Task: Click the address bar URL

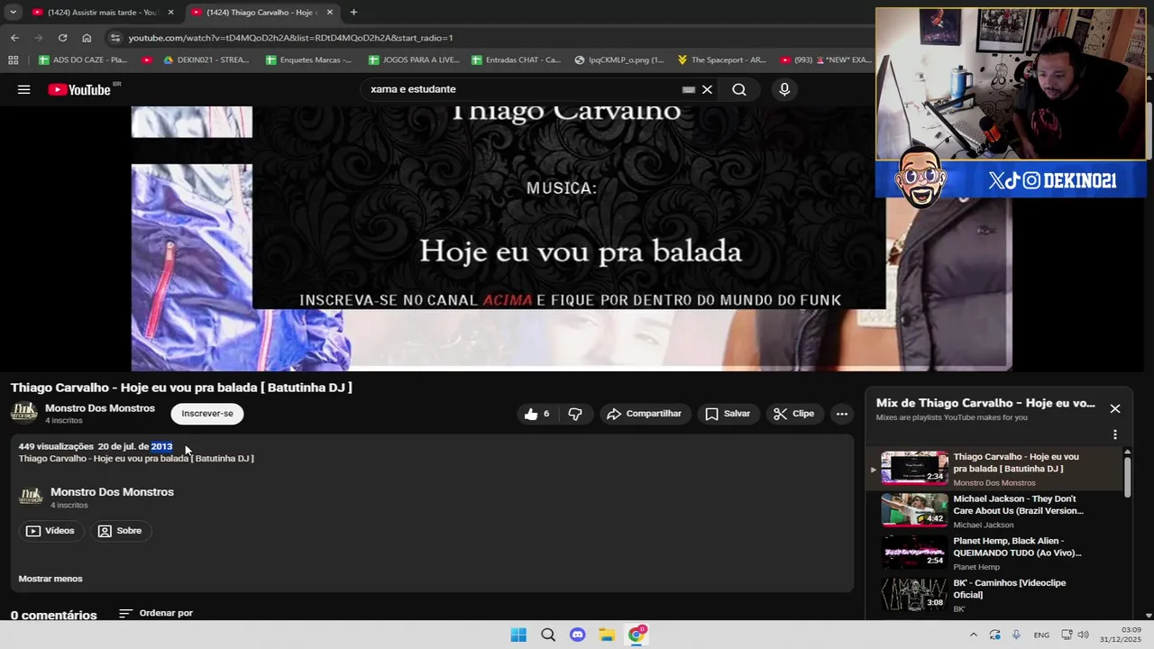Action: click(290, 38)
